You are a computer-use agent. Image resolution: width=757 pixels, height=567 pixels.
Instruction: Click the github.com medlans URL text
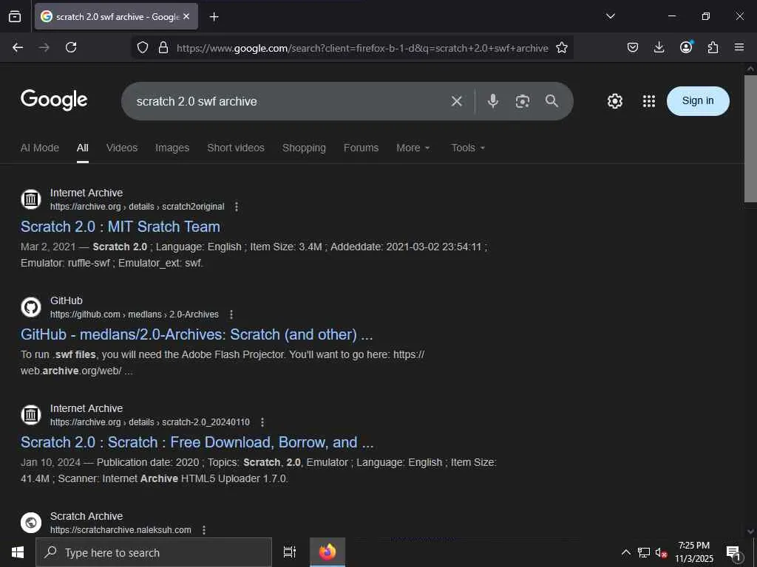pos(135,315)
